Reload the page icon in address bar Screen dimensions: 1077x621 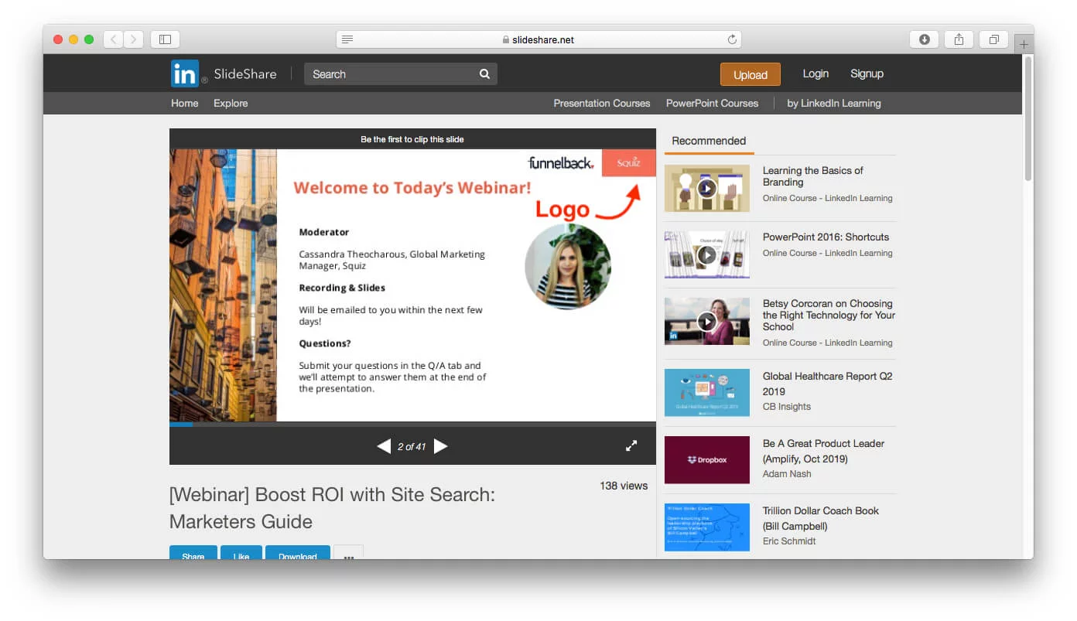[x=732, y=39]
